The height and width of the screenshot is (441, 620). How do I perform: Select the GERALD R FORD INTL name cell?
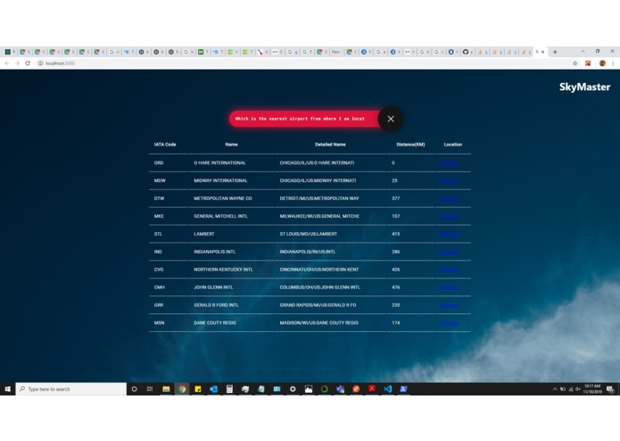[216, 305]
